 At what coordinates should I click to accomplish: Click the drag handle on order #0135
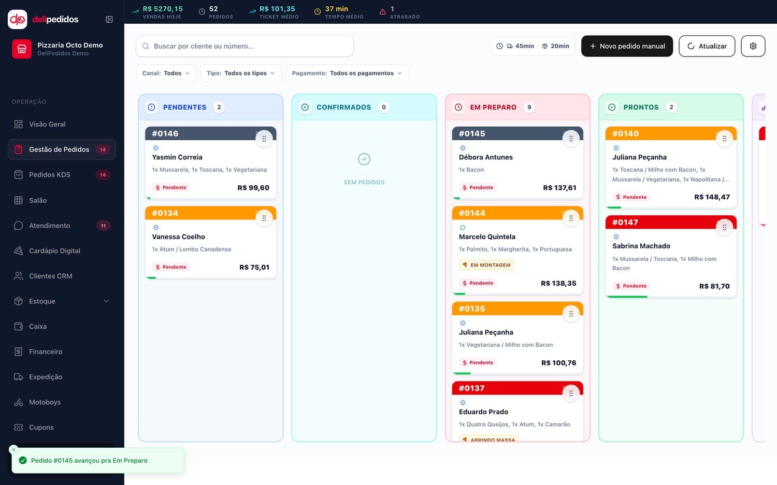[571, 314]
